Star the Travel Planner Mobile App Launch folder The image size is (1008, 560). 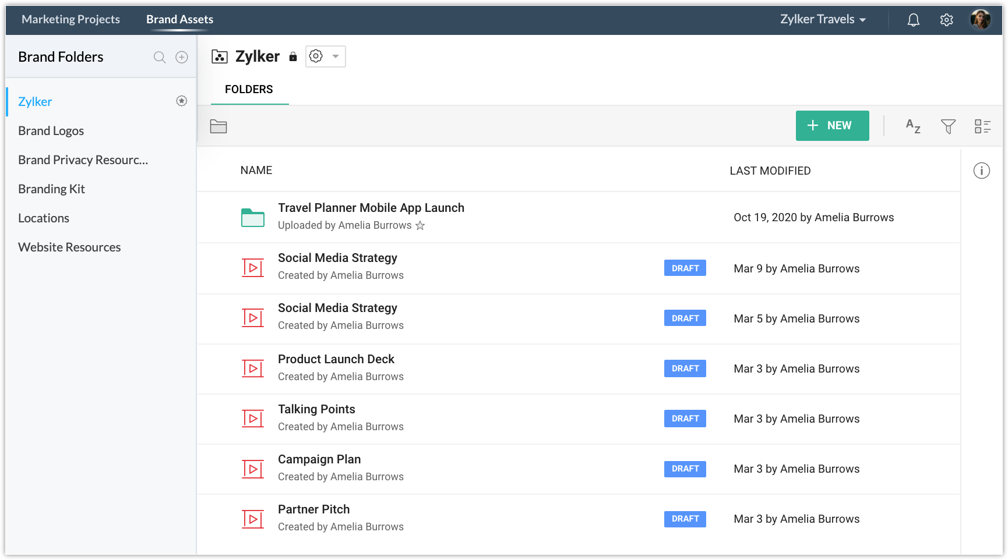(420, 226)
